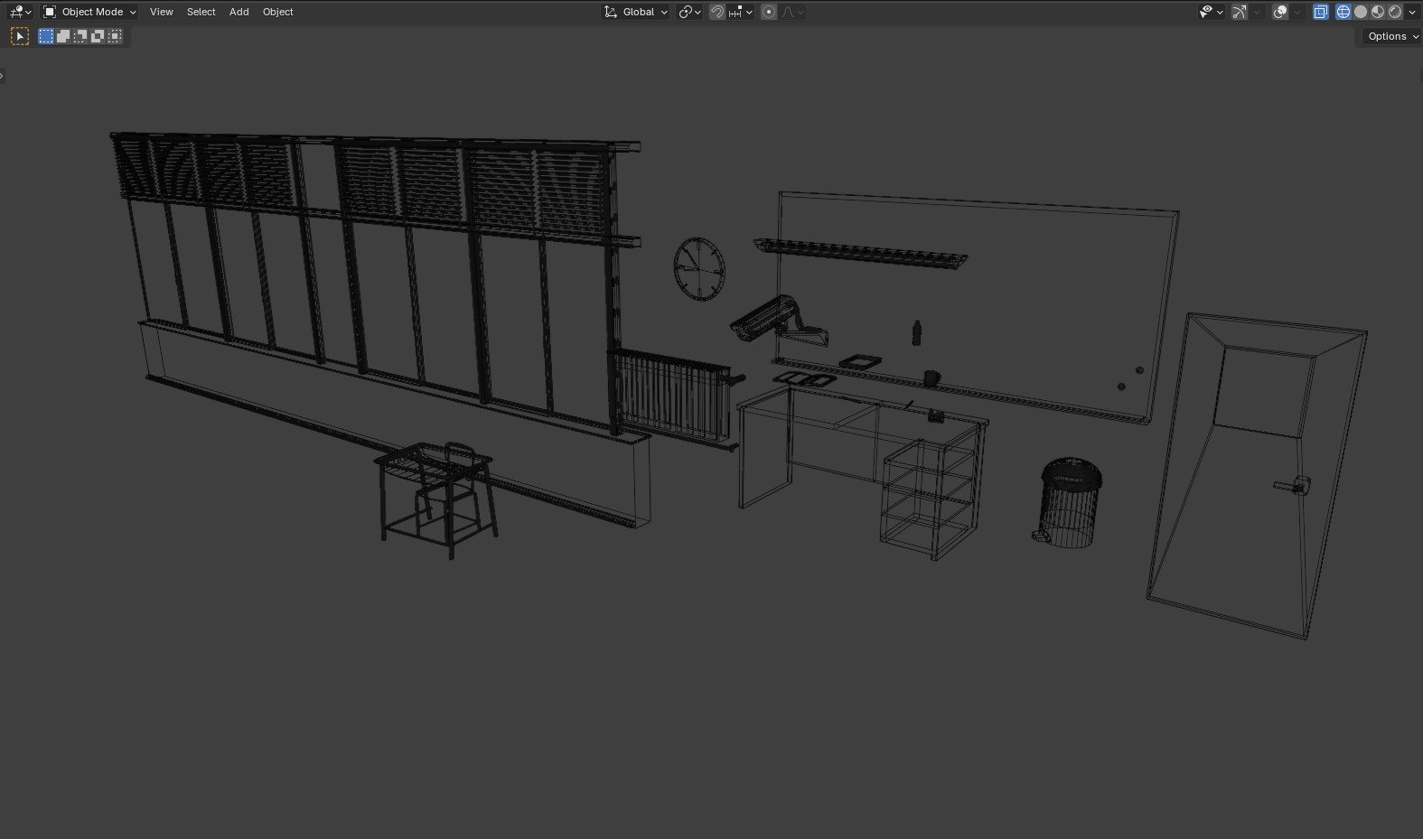This screenshot has width=1423, height=839.
Task: Choose the Extend selection mode
Action: [63, 36]
